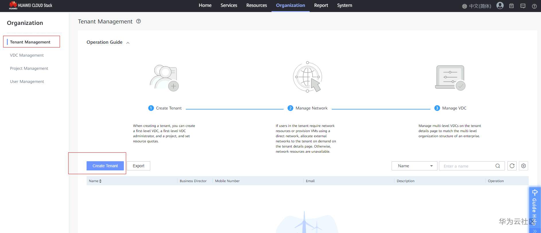Click the Create Tenant button
This screenshot has height=233, width=541.
pyautogui.click(x=105, y=166)
